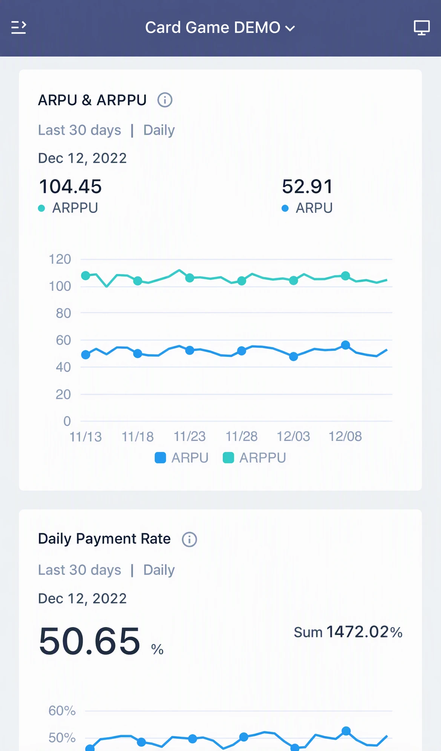This screenshot has height=751, width=441.
Task: Click the ARPU & ARPPU card title
Action: tap(92, 100)
